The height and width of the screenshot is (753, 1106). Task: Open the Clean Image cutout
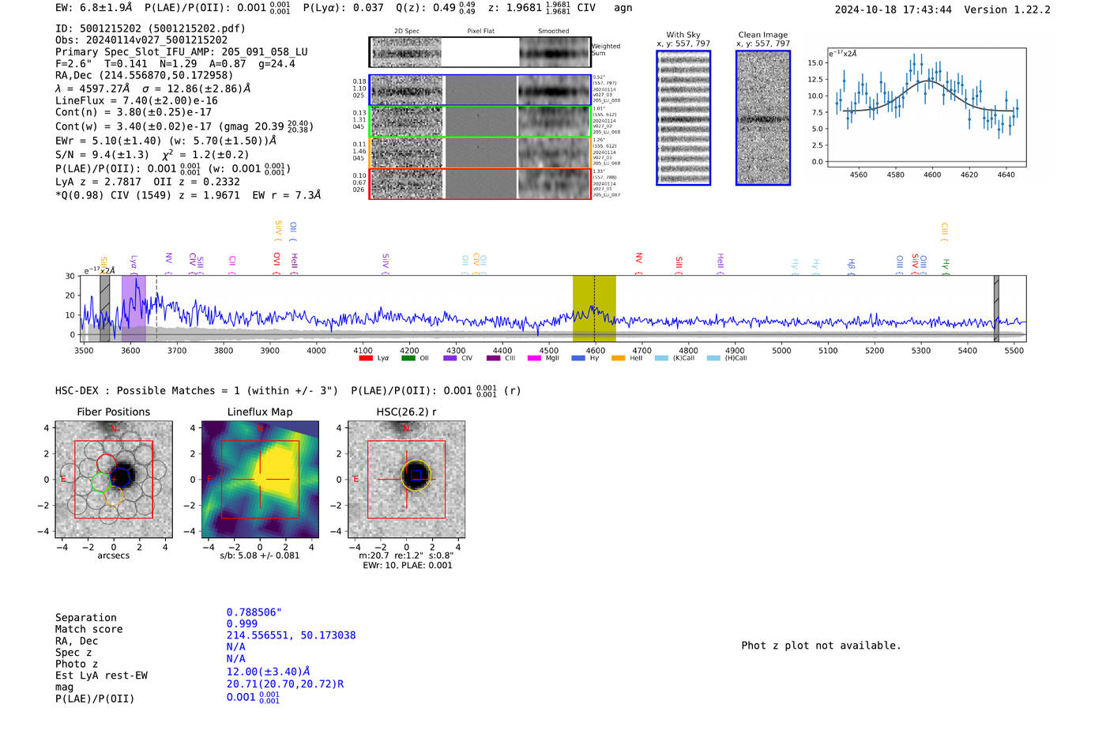(762, 118)
